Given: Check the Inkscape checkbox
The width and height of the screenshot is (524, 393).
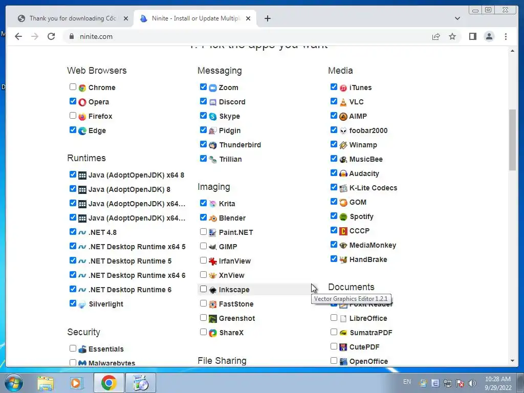Looking at the screenshot, I should (x=203, y=289).
